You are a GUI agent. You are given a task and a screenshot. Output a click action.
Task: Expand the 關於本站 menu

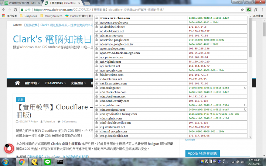(32, 83)
